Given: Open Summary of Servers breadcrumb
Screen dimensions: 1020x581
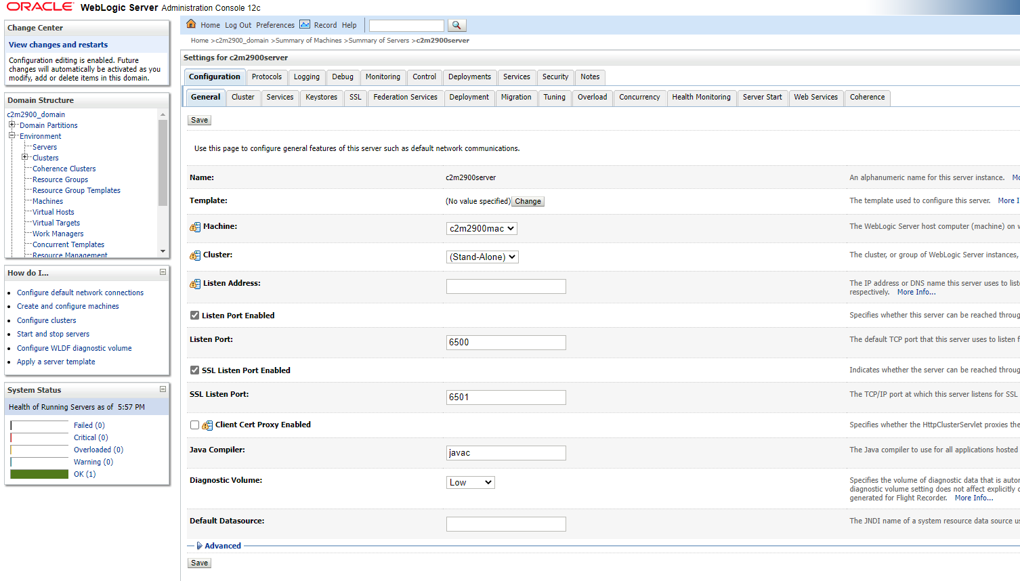Looking at the screenshot, I should (x=379, y=41).
